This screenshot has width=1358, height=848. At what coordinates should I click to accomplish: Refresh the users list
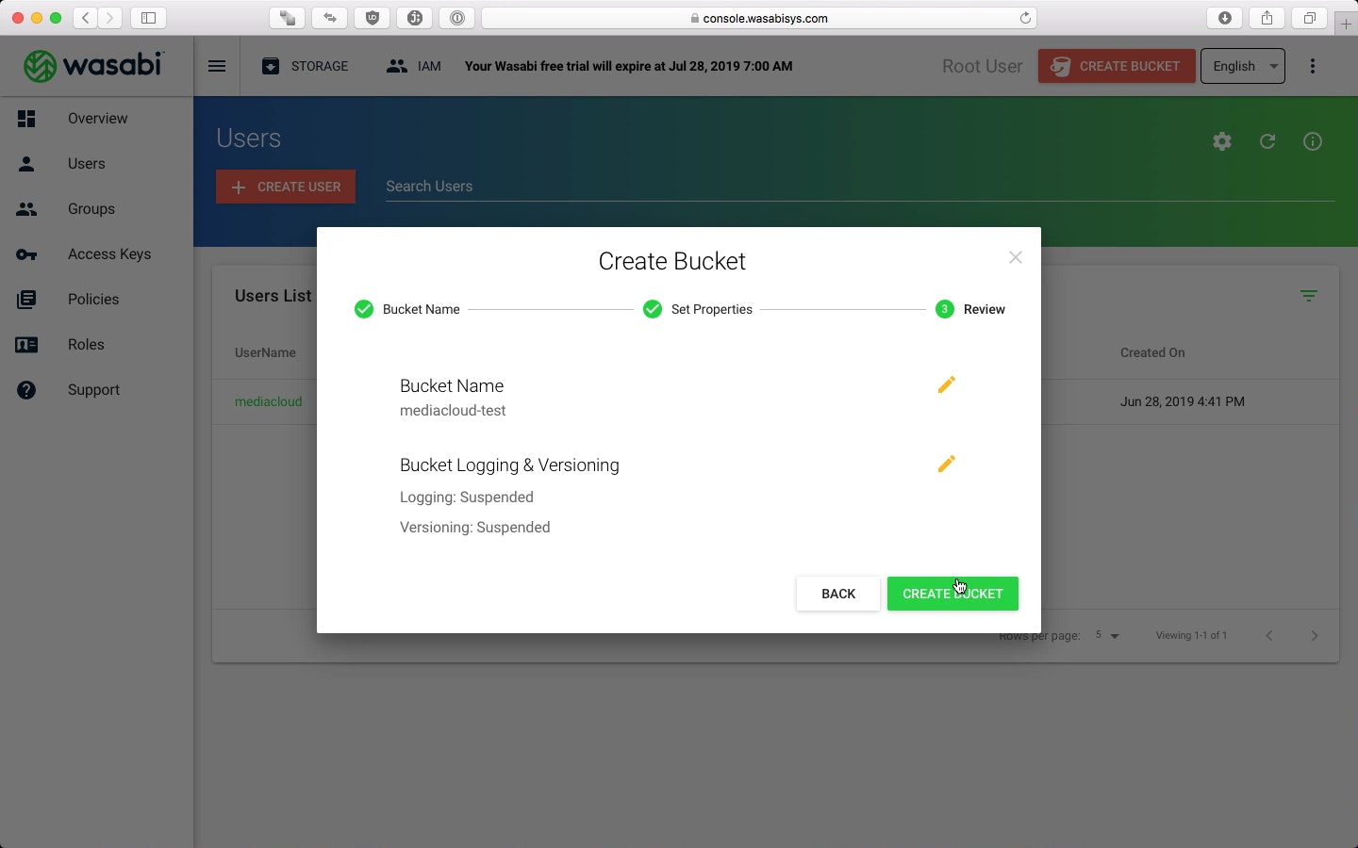tap(1267, 141)
